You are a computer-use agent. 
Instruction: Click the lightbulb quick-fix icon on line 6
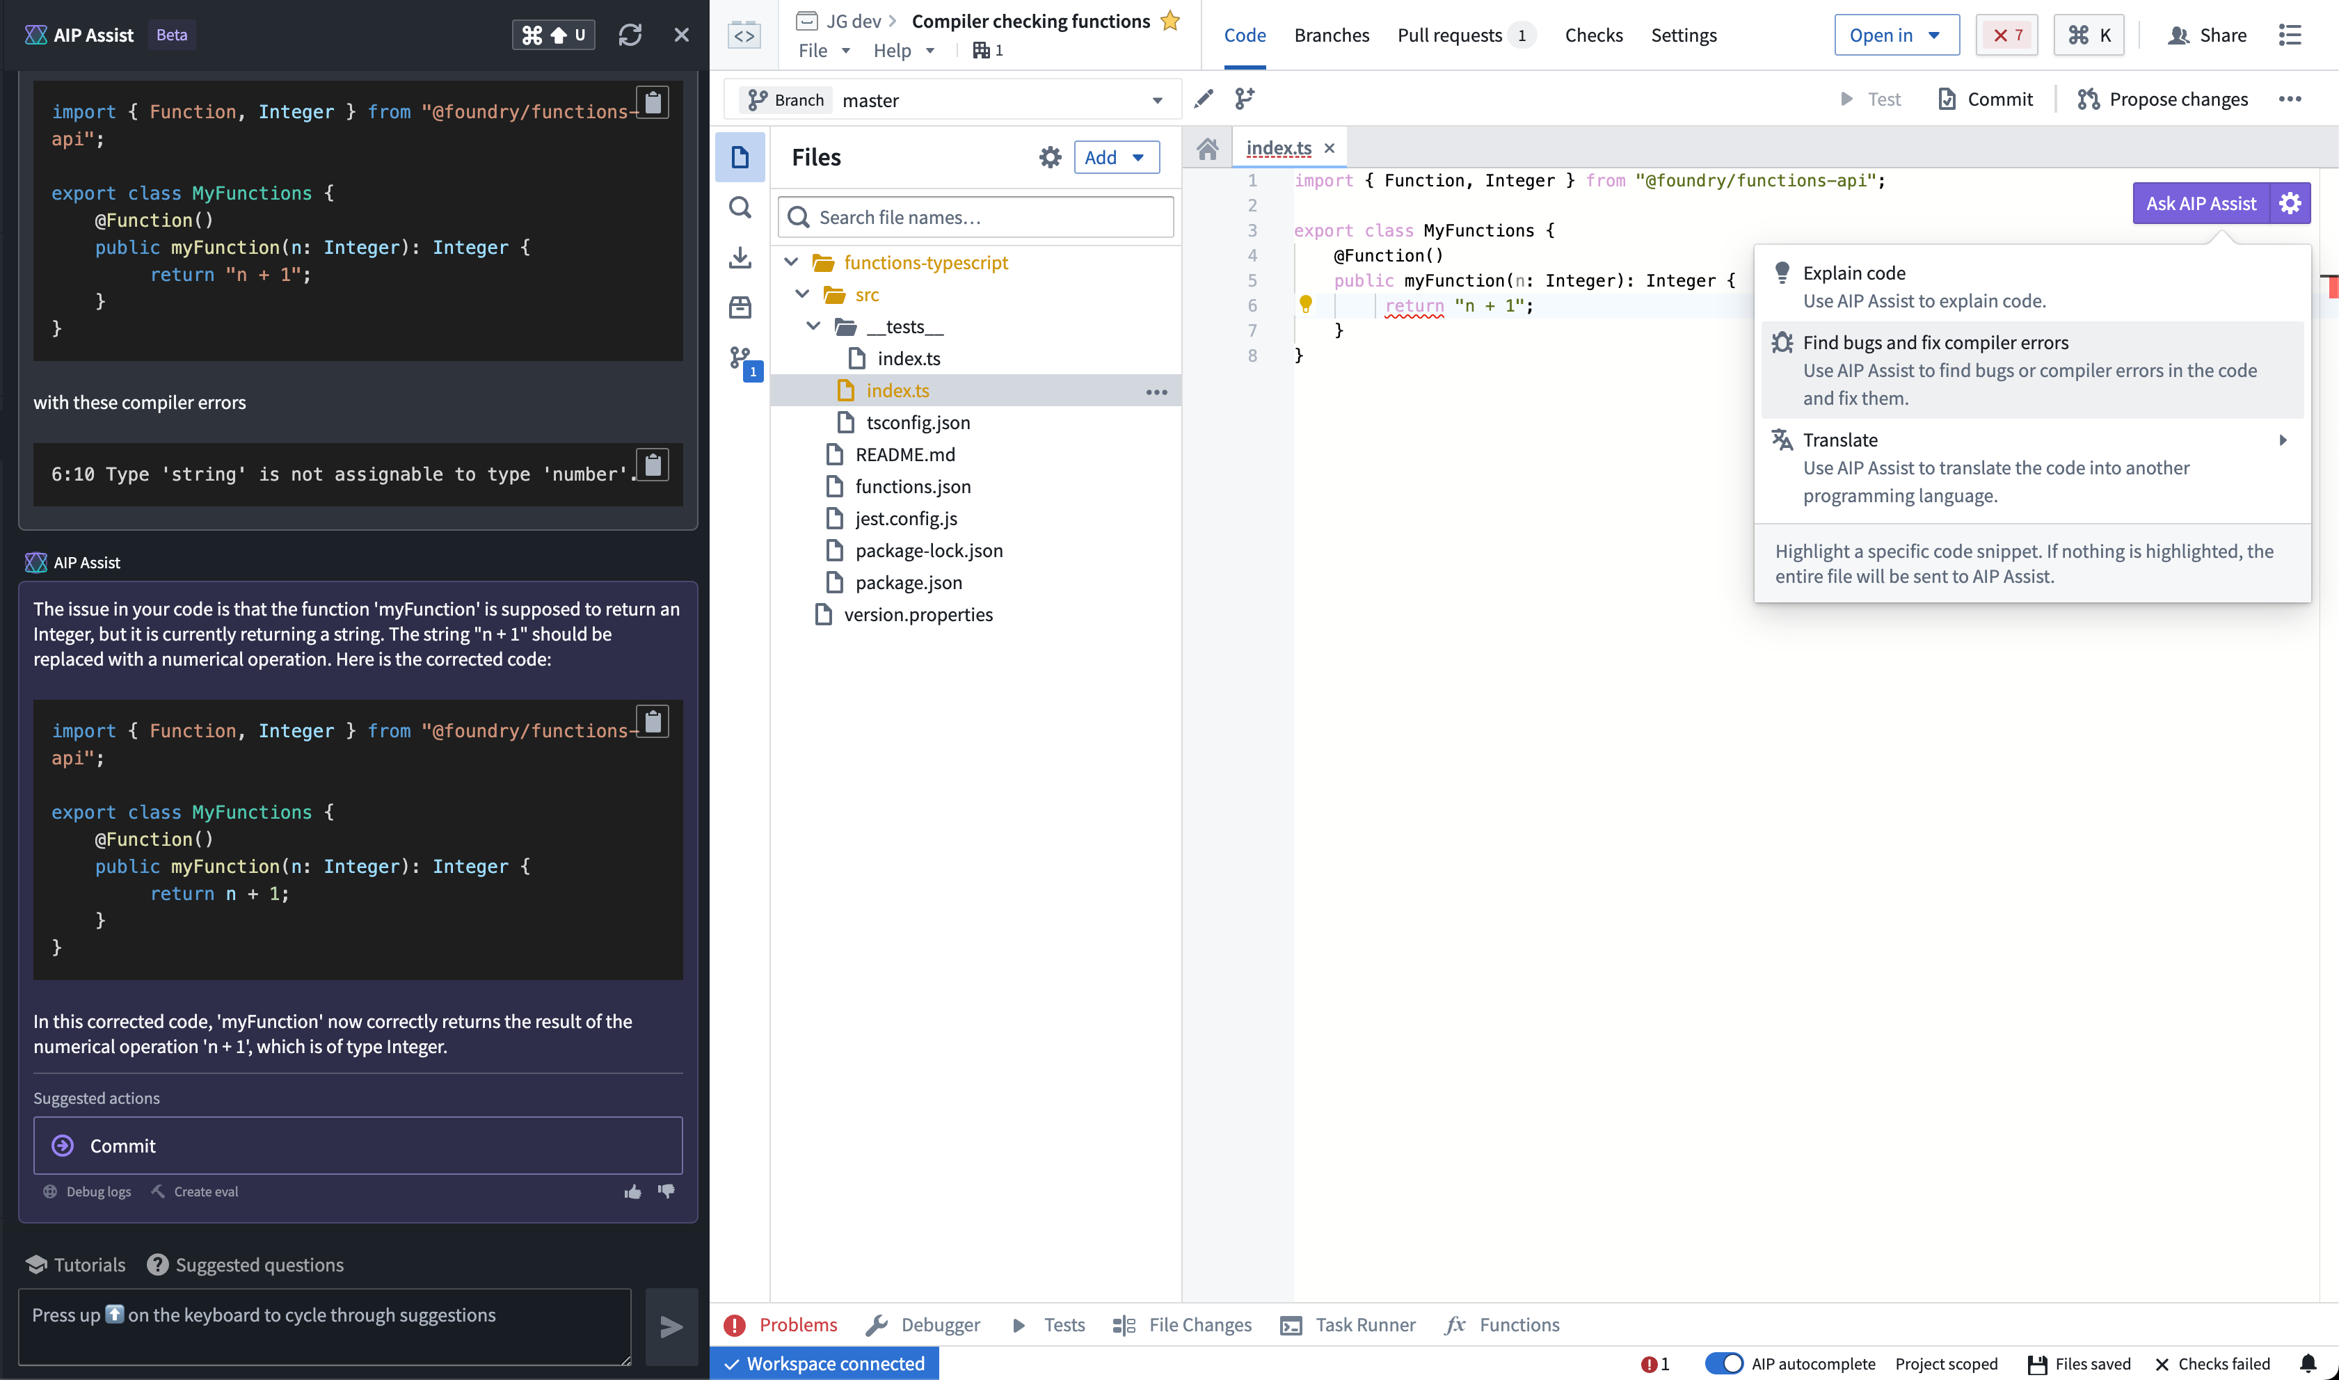1305,304
